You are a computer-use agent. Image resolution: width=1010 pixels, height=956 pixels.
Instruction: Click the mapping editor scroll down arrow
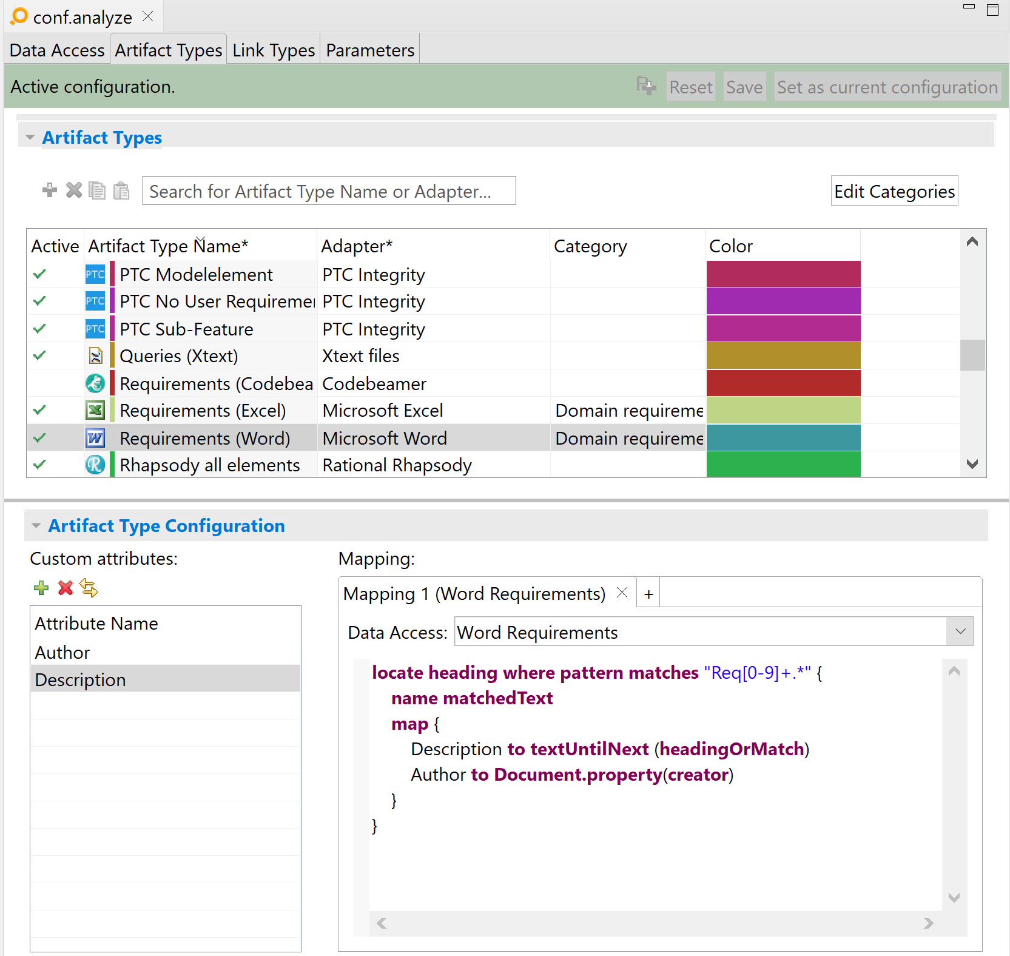pos(954,898)
